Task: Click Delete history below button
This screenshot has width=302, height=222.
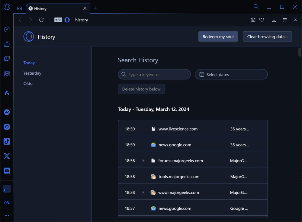Action: (141, 89)
